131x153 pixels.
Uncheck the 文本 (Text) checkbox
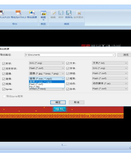point(68,63)
